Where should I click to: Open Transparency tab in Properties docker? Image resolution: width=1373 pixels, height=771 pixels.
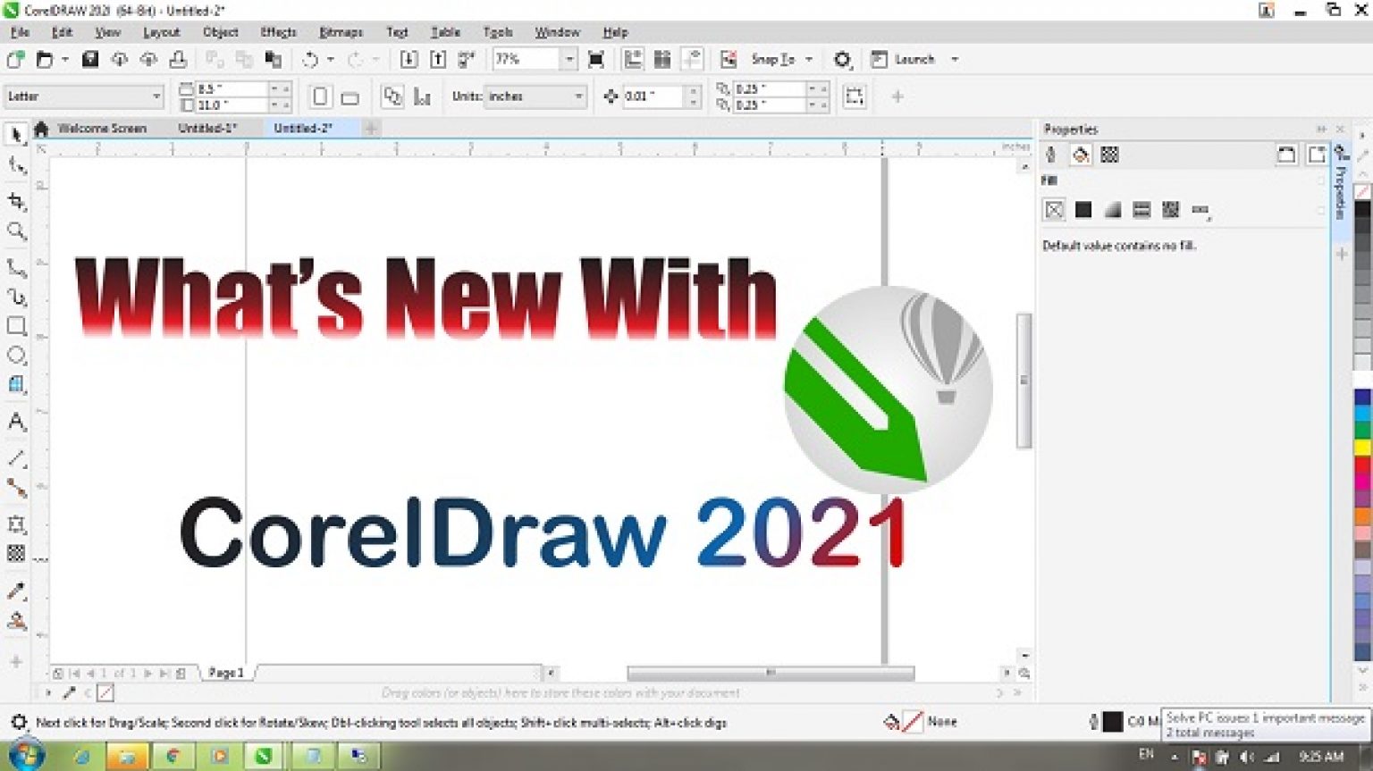click(x=1110, y=155)
